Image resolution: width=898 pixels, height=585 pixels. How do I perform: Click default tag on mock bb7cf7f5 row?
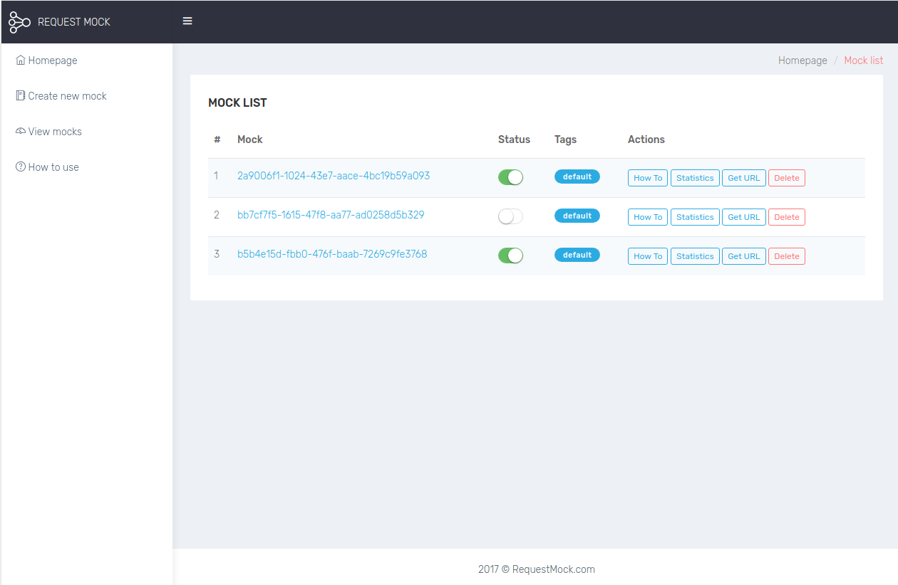pyautogui.click(x=577, y=216)
